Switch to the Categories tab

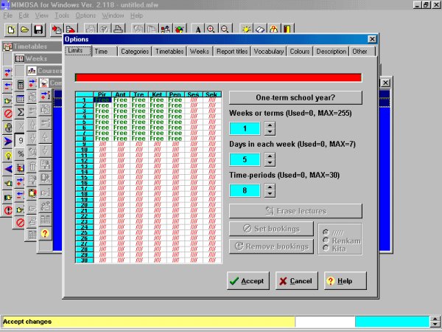133,52
